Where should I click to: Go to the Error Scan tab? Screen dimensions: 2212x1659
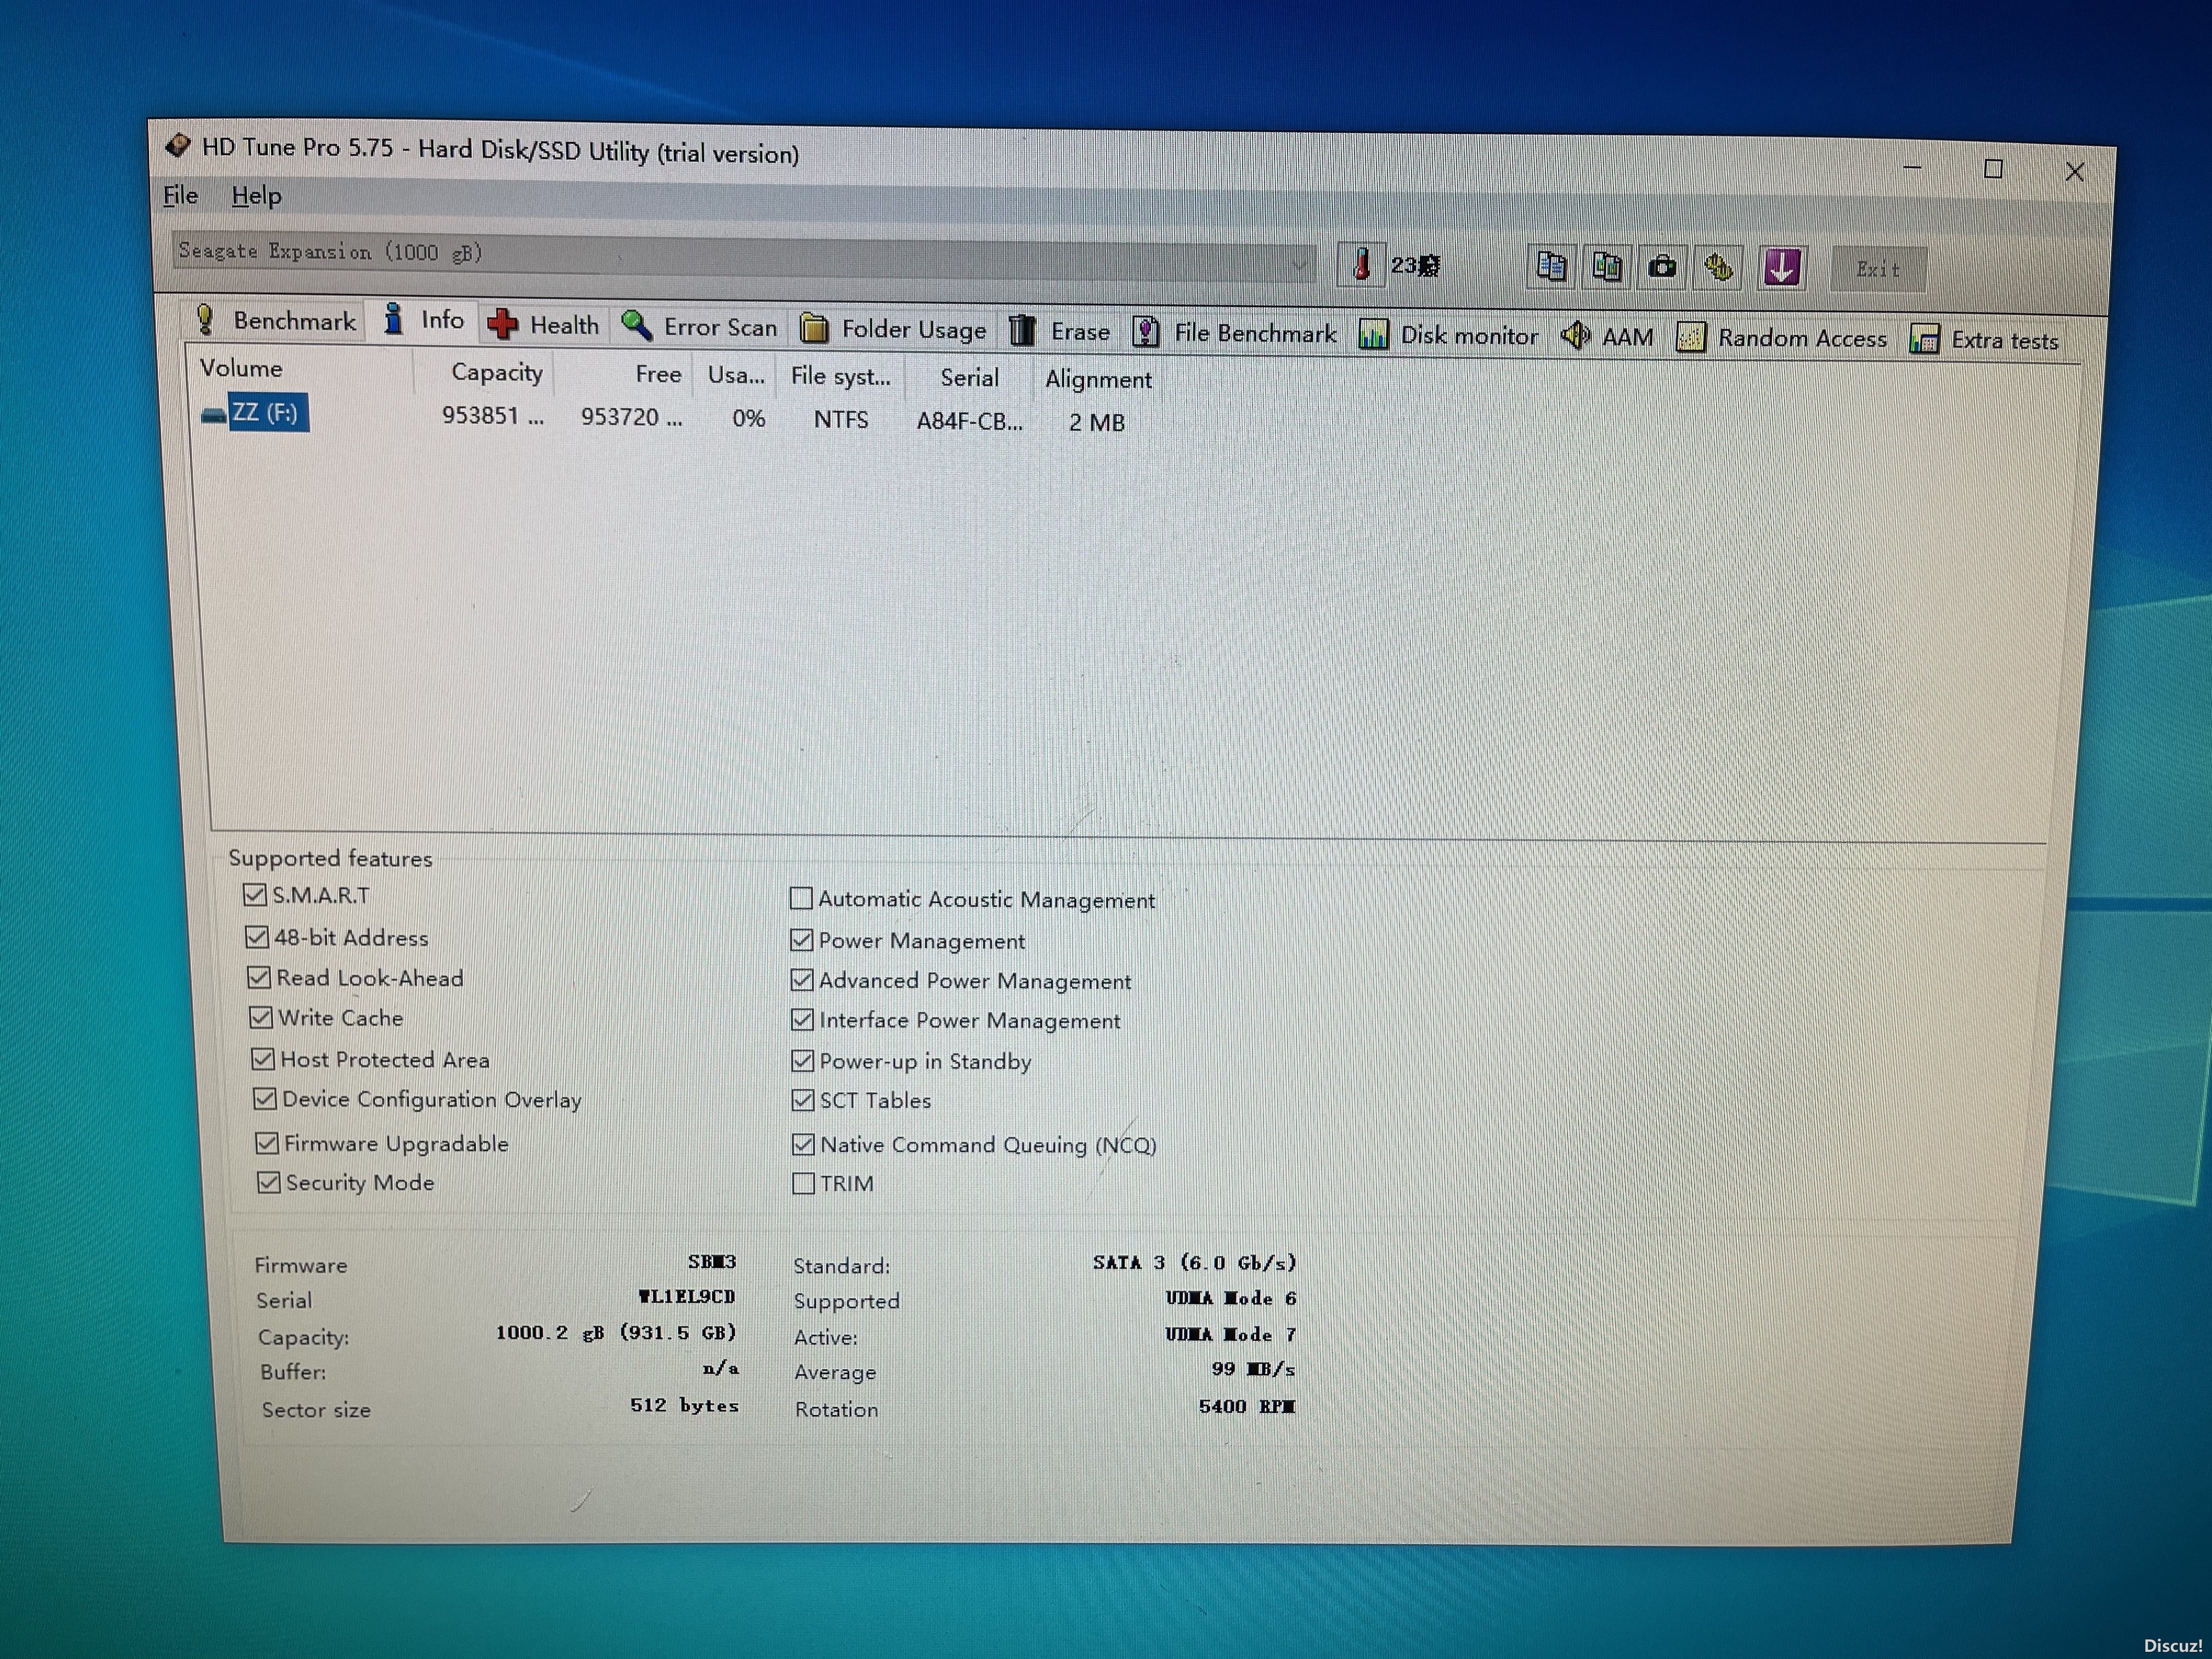click(x=699, y=326)
